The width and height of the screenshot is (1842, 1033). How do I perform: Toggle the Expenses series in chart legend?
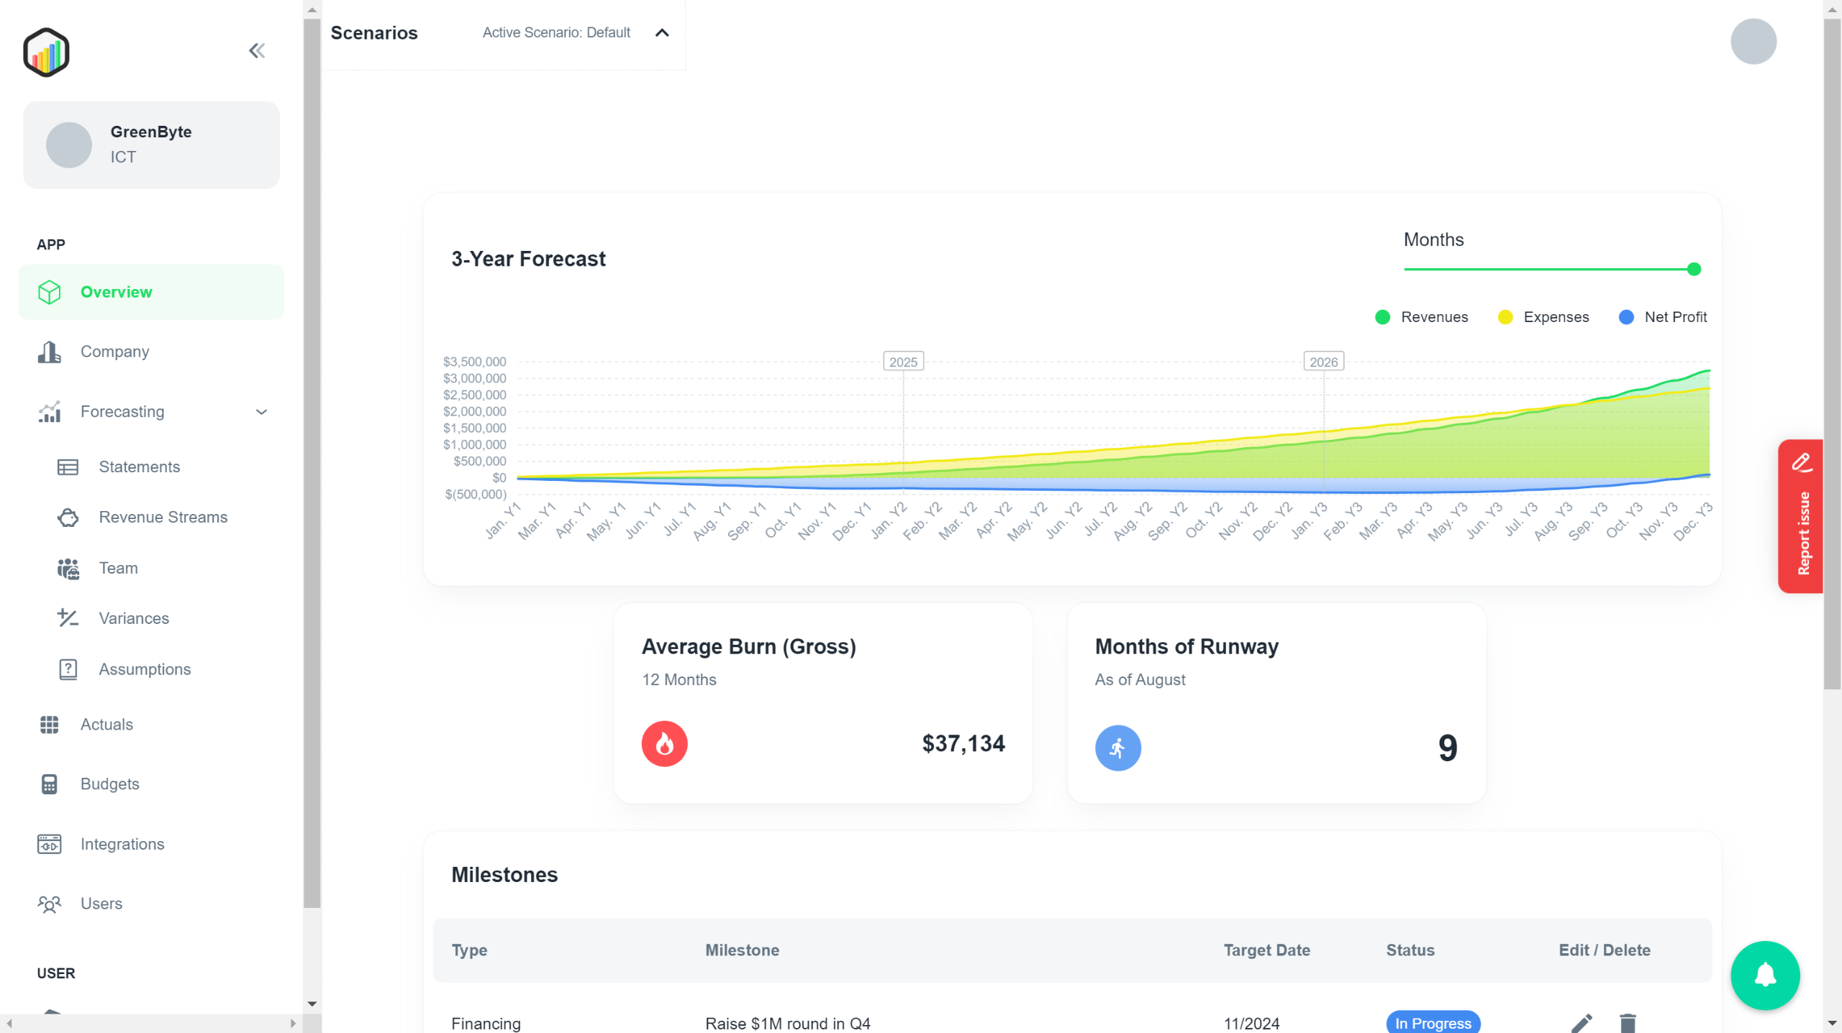[1543, 317]
